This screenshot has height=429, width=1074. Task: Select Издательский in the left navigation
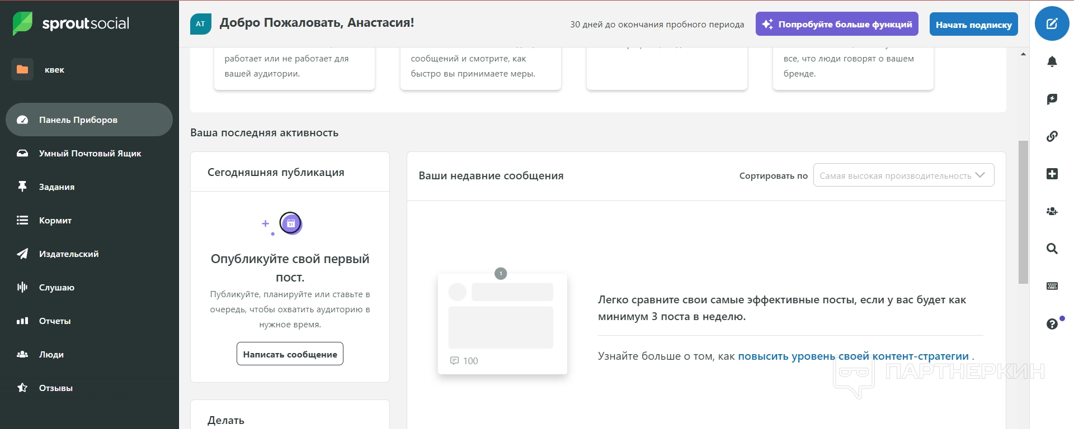68,254
